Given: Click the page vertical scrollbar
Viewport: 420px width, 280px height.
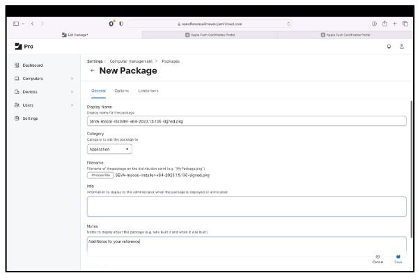Looking at the screenshot, I should 411,169.
